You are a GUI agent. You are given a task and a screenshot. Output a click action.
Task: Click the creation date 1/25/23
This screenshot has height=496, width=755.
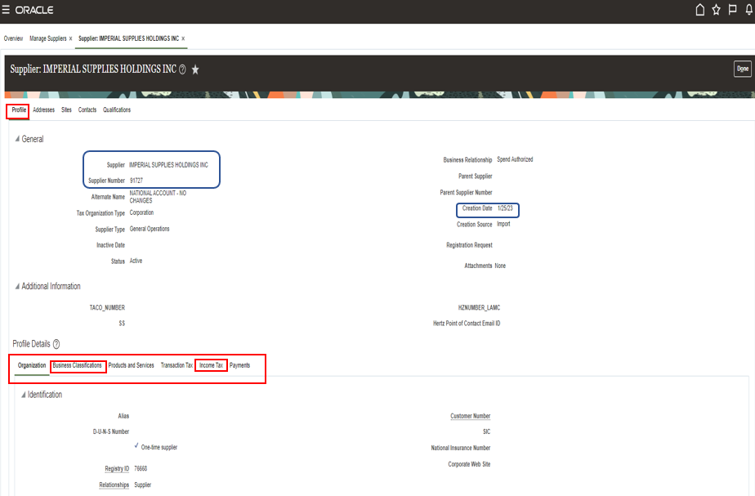(x=505, y=208)
